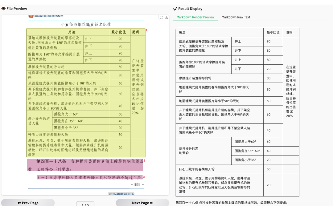Image resolution: width=333 pixels, height=206 pixels.
Task: Download the previewed file
Action: 166,17
